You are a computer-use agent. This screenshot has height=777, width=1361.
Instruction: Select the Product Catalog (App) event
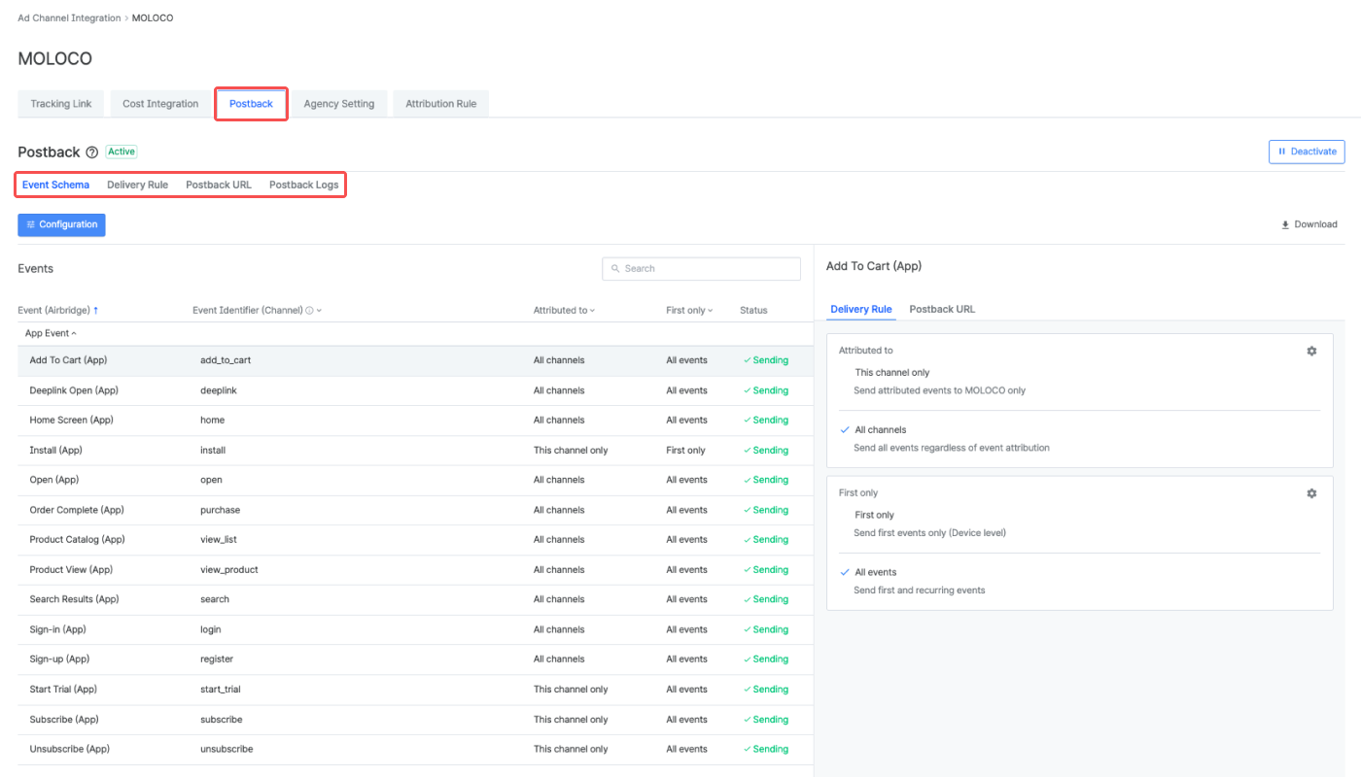point(415,540)
